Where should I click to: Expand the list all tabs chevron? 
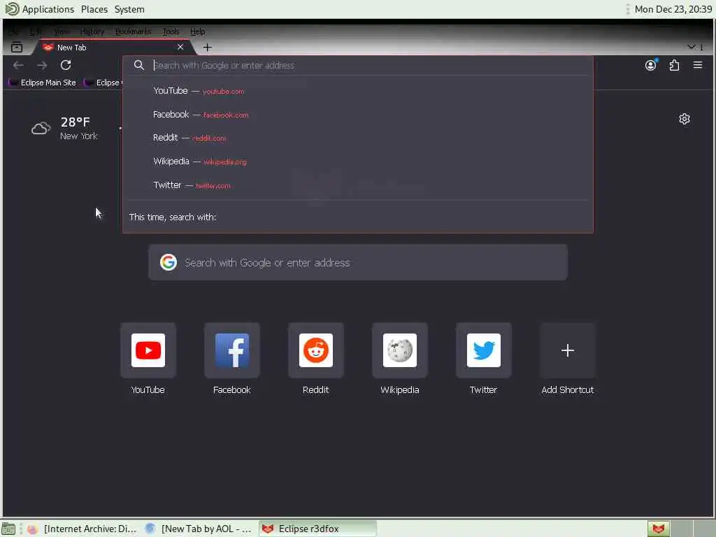point(692,47)
